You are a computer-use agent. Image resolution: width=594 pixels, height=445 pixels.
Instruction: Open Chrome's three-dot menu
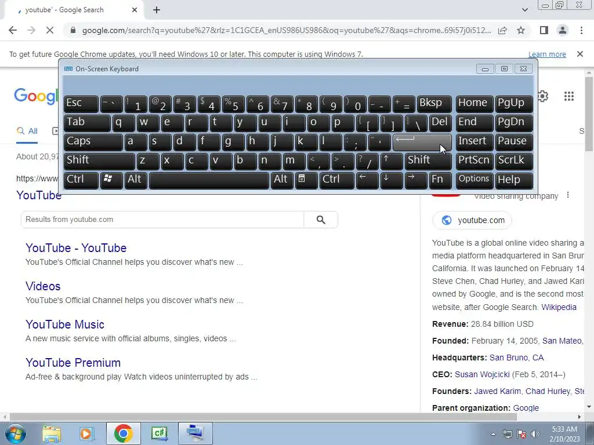click(x=581, y=30)
